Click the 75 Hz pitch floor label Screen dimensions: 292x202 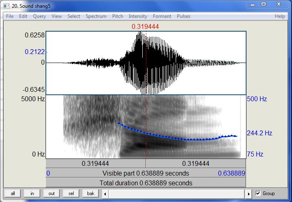click(x=255, y=154)
